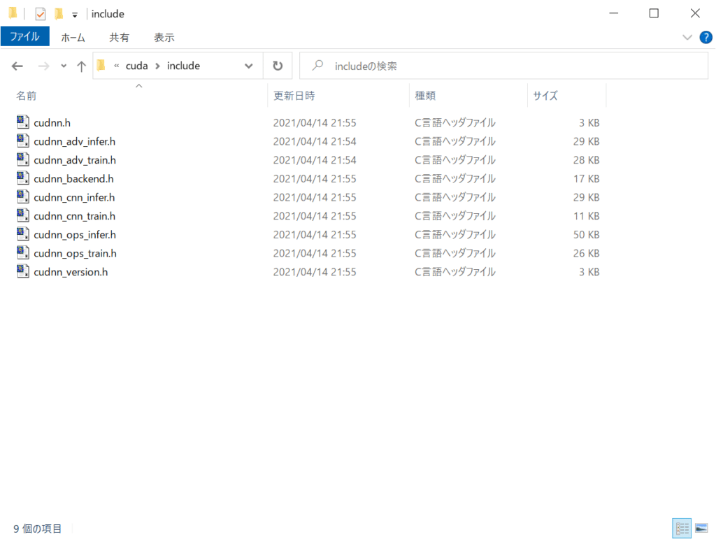Click the blue Help question mark icon
The height and width of the screenshot is (539, 716).
tap(706, 37)
